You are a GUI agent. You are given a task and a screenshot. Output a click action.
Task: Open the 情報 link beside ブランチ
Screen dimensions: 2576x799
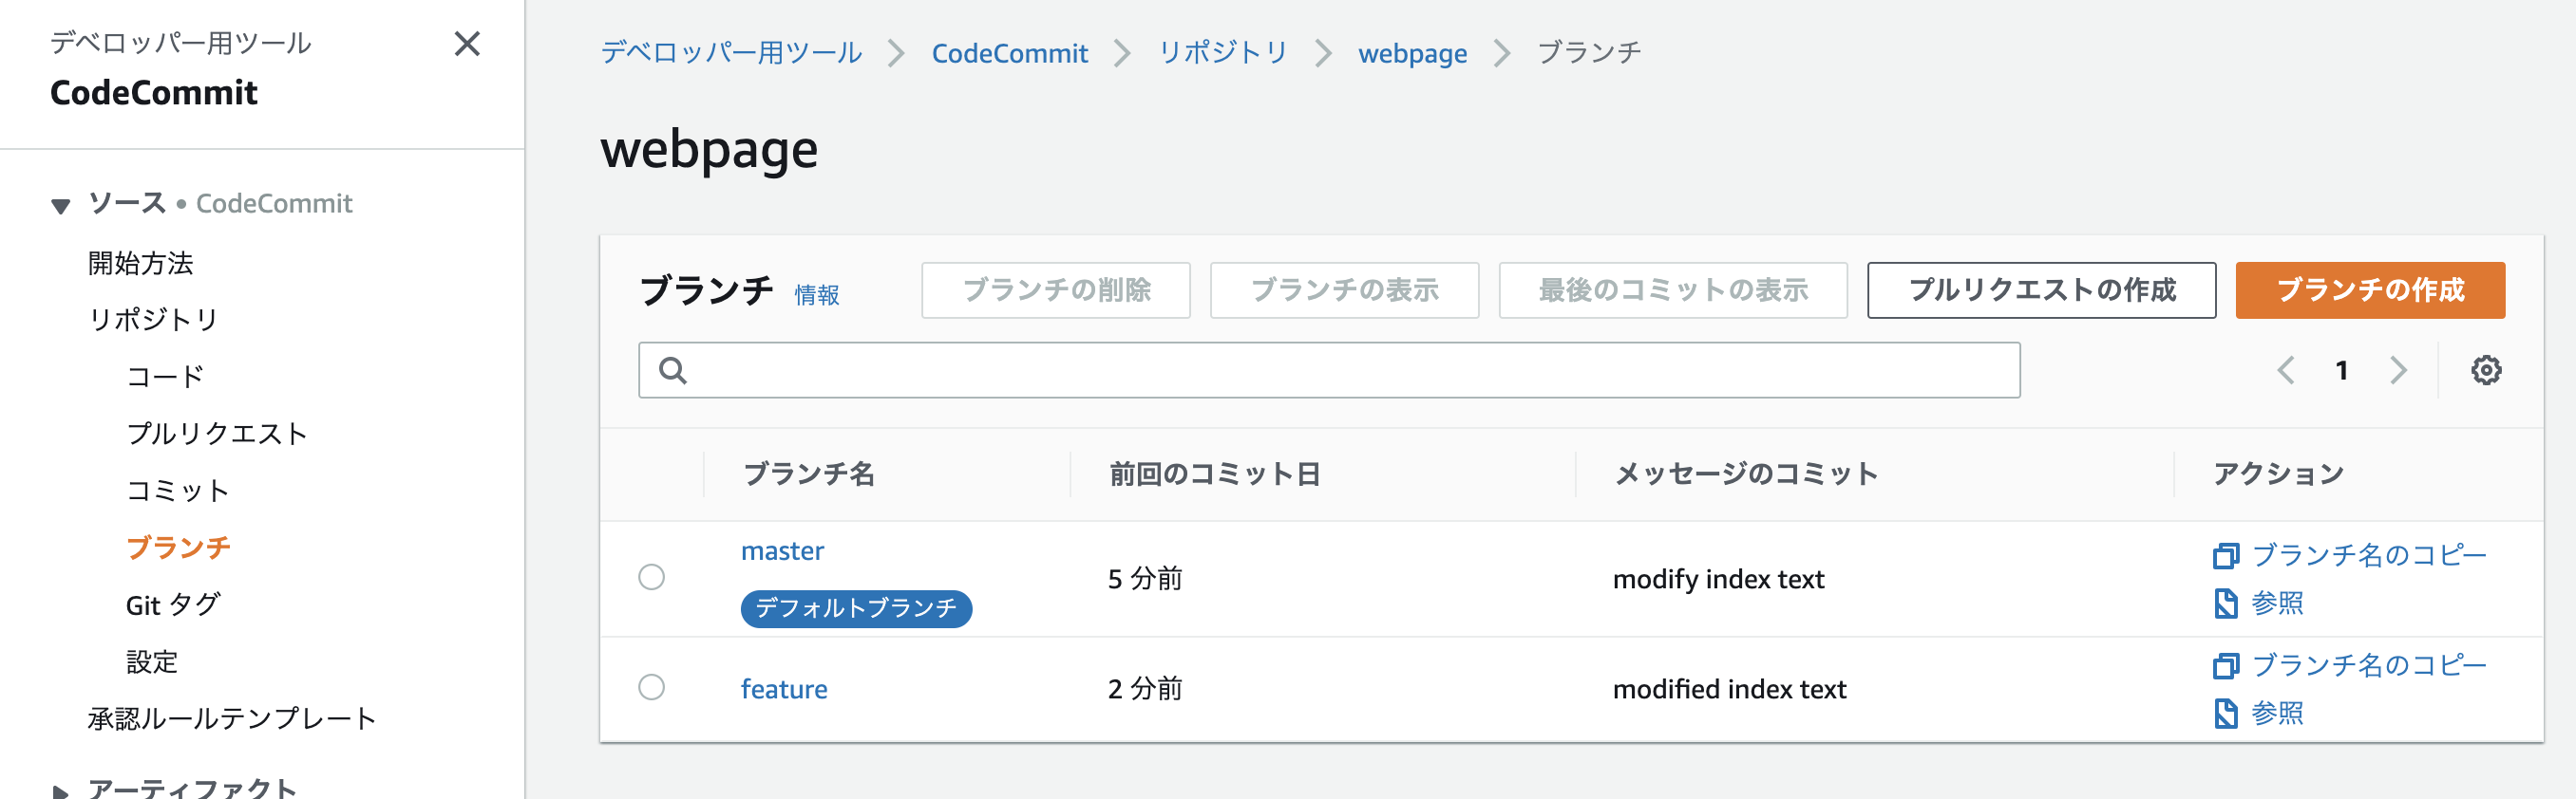(817, 294)
